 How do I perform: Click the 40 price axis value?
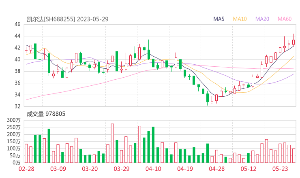coord(17,59)
